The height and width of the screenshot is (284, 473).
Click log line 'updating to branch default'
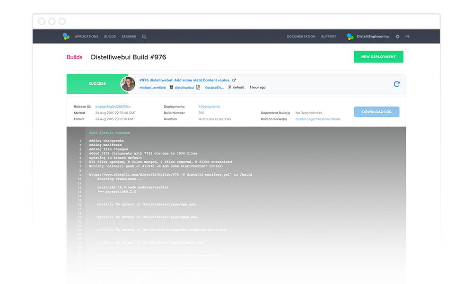pos(115,158)
